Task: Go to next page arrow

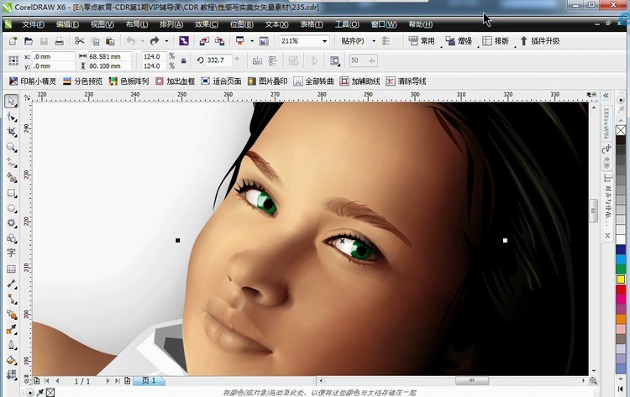Action: (x=108, y=380)
